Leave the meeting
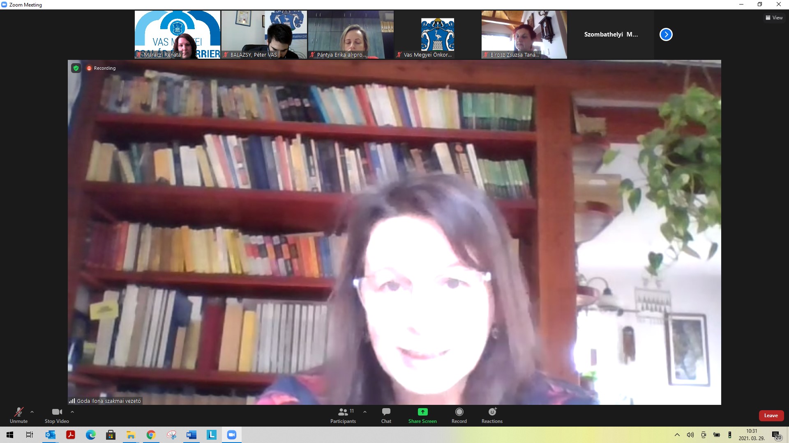 click(x=771, y=416)
